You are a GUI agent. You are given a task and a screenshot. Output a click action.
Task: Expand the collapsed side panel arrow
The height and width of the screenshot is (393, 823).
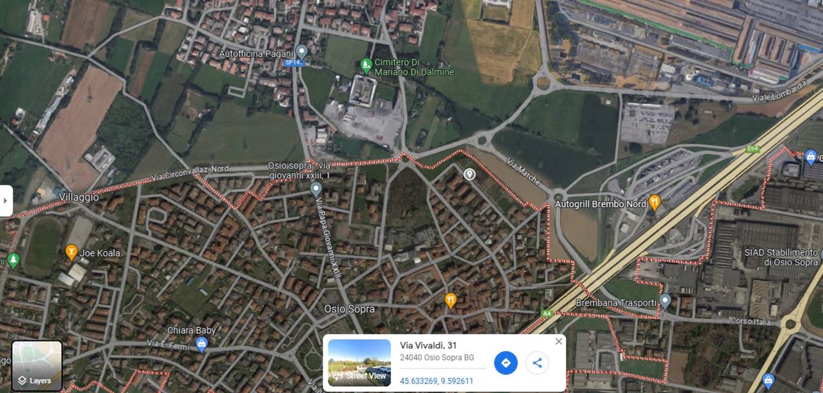click(x=6, y=201)
